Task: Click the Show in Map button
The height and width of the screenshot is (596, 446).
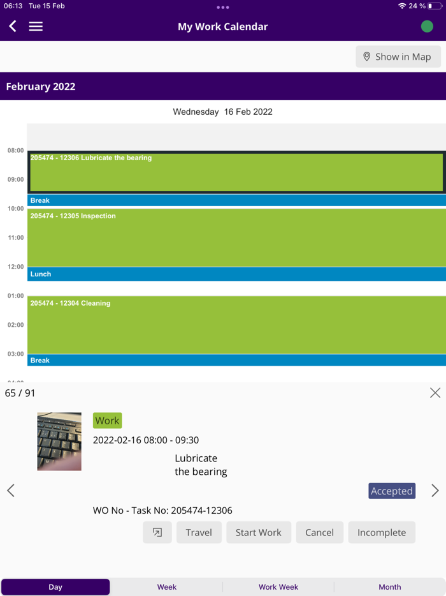Action: coord(398,57)
